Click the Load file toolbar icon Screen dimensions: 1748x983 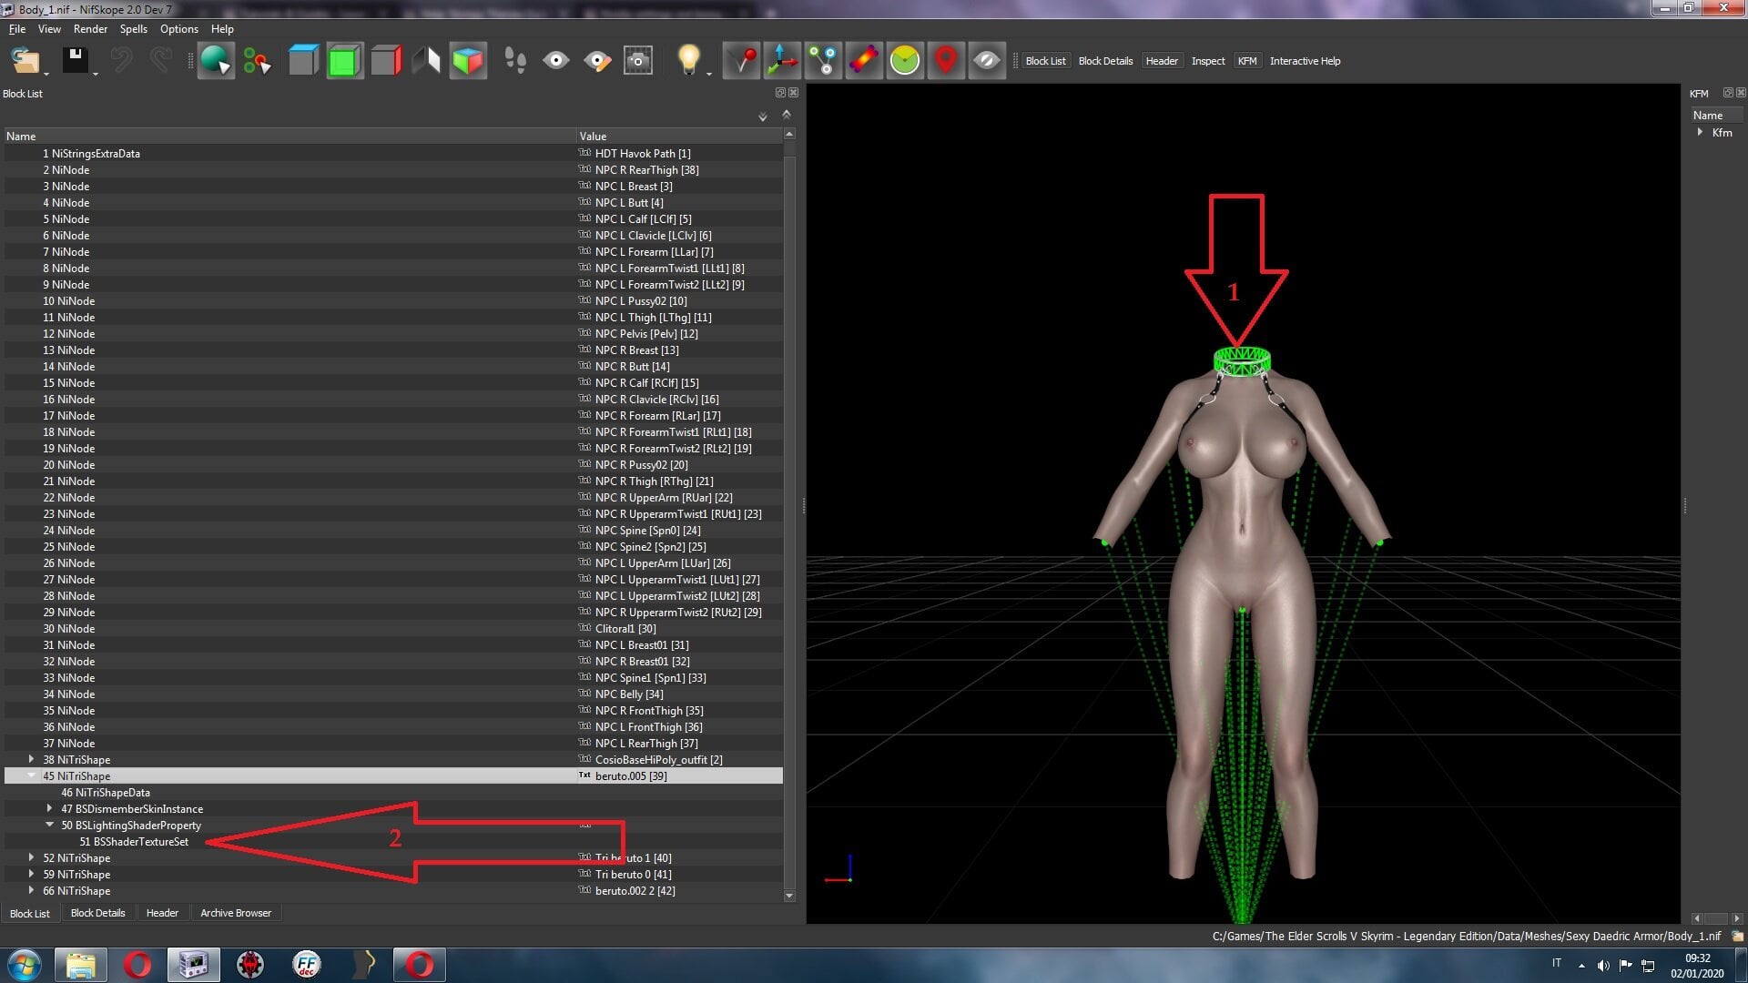pyautogui.click(x=24, y=61)
